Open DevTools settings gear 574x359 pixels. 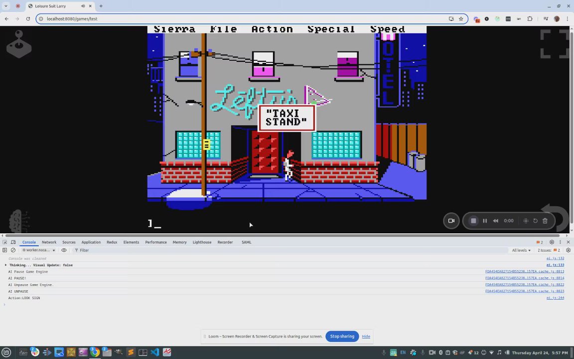[552, 242]
